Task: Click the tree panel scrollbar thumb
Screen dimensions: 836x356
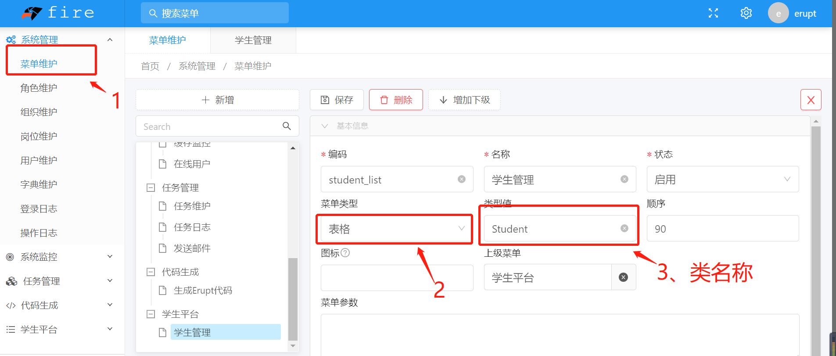Action: click(293, 299)
